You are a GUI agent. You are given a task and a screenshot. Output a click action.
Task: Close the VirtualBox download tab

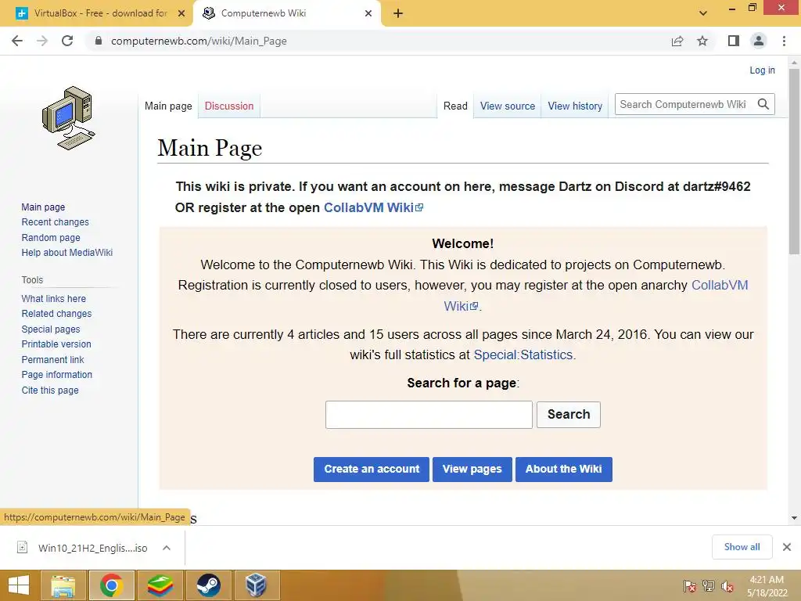point(181,13)
